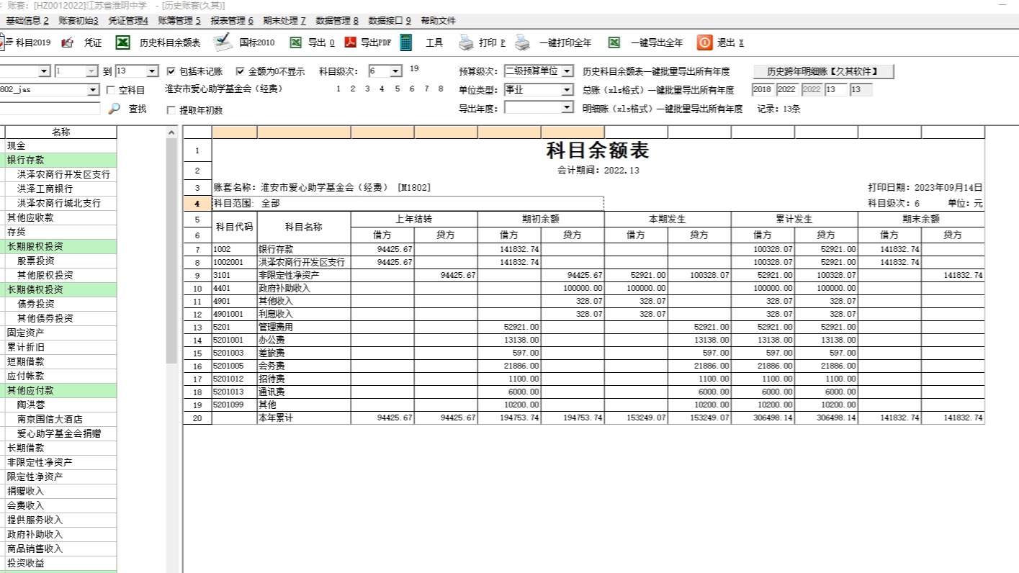The image size is (1019, 573).
Task: Select 非限定性净资产 in the subject list
Action: 61,462
